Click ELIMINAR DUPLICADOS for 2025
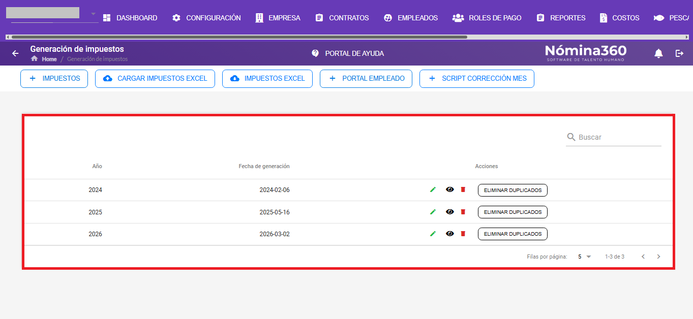Screen dimensions: 693x319 [513, 212]
